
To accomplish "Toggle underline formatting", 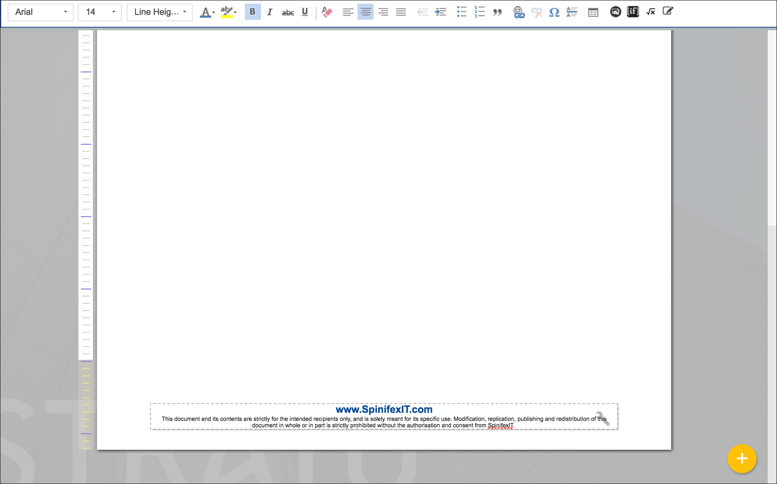I will click(305, 12).
